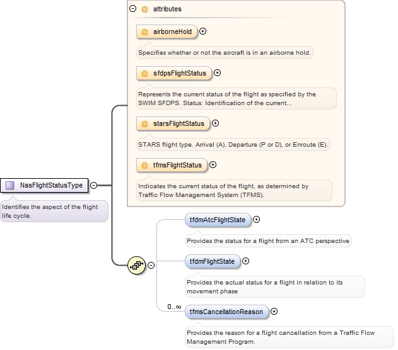Select the tfmsCancellationReason element box
The width and height of the screenshot is (398, 350).
point(226,312)
